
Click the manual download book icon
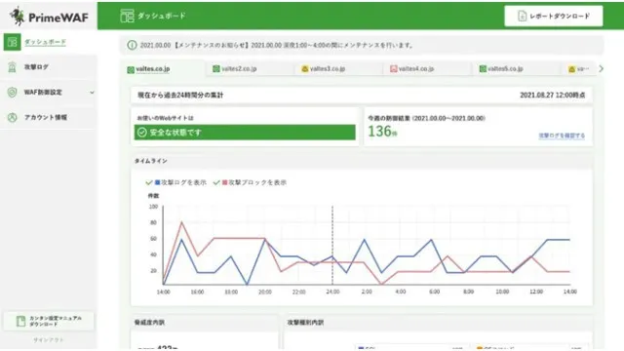[20, 321]
